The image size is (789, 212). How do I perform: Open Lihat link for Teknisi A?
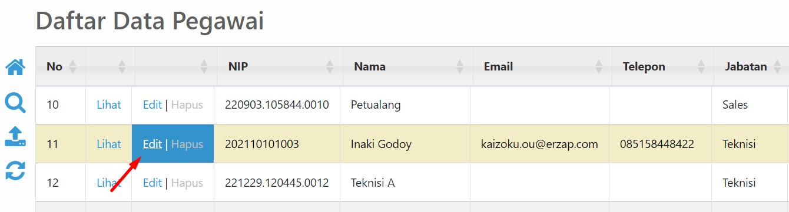coord(109,183)
